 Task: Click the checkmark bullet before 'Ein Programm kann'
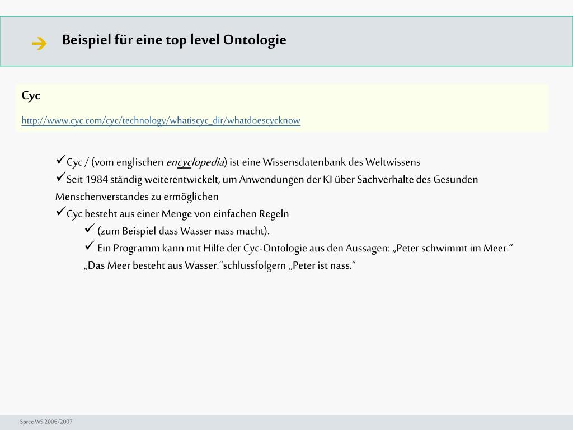click(x=90, y=245)
